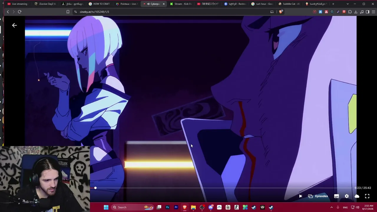Screen dimensions: 377x212
Task: Open the browser main hamburger menu
Action: point(373,12)
